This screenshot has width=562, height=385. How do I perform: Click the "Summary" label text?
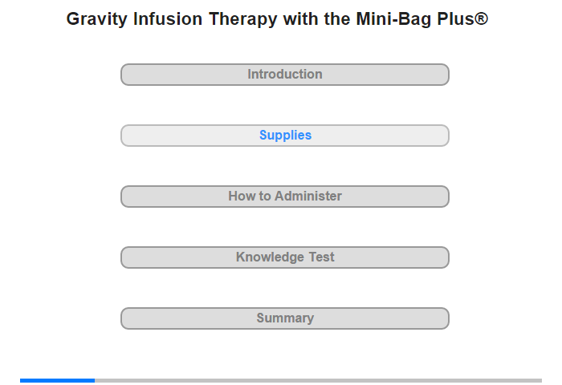pyautogui.click(x=285, y=318)
